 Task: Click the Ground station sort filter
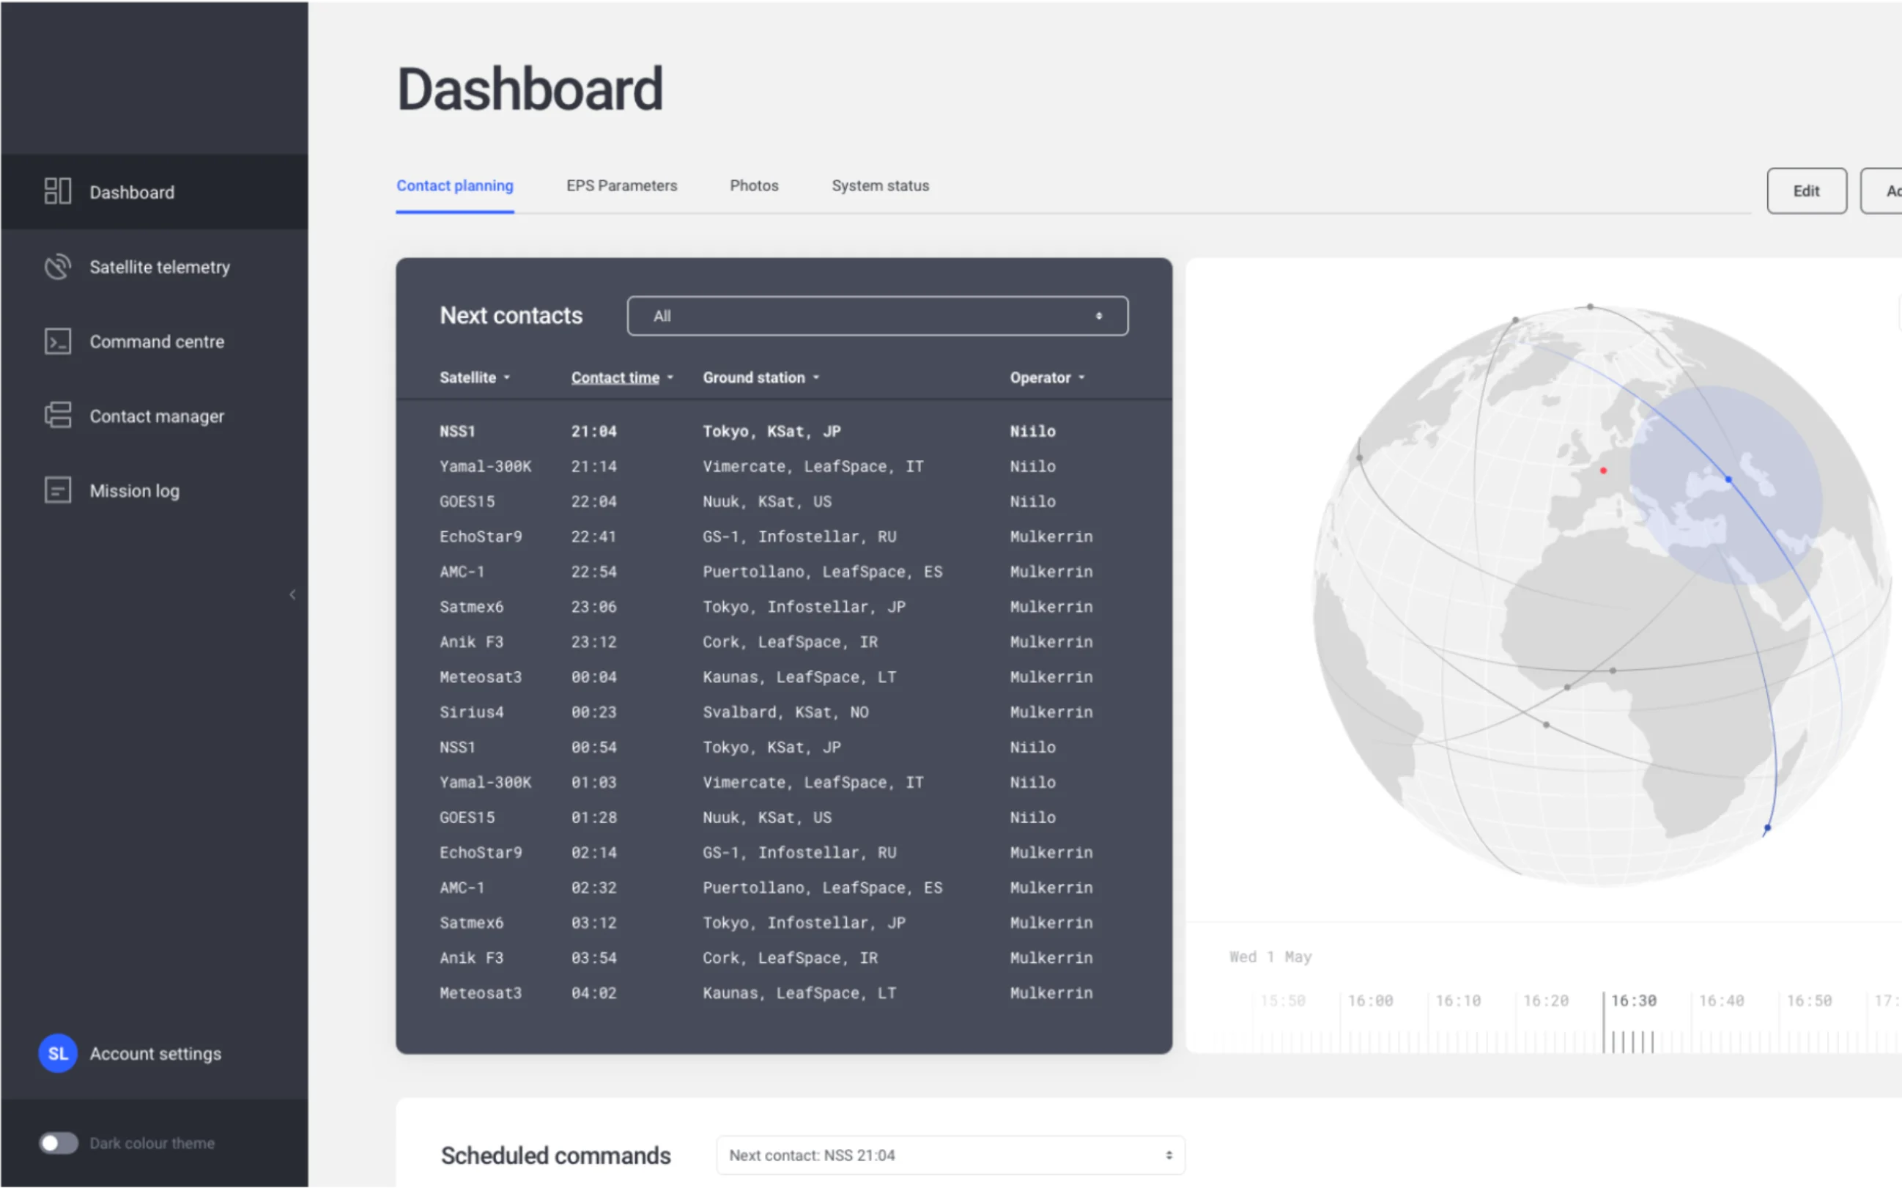point(760,377)
